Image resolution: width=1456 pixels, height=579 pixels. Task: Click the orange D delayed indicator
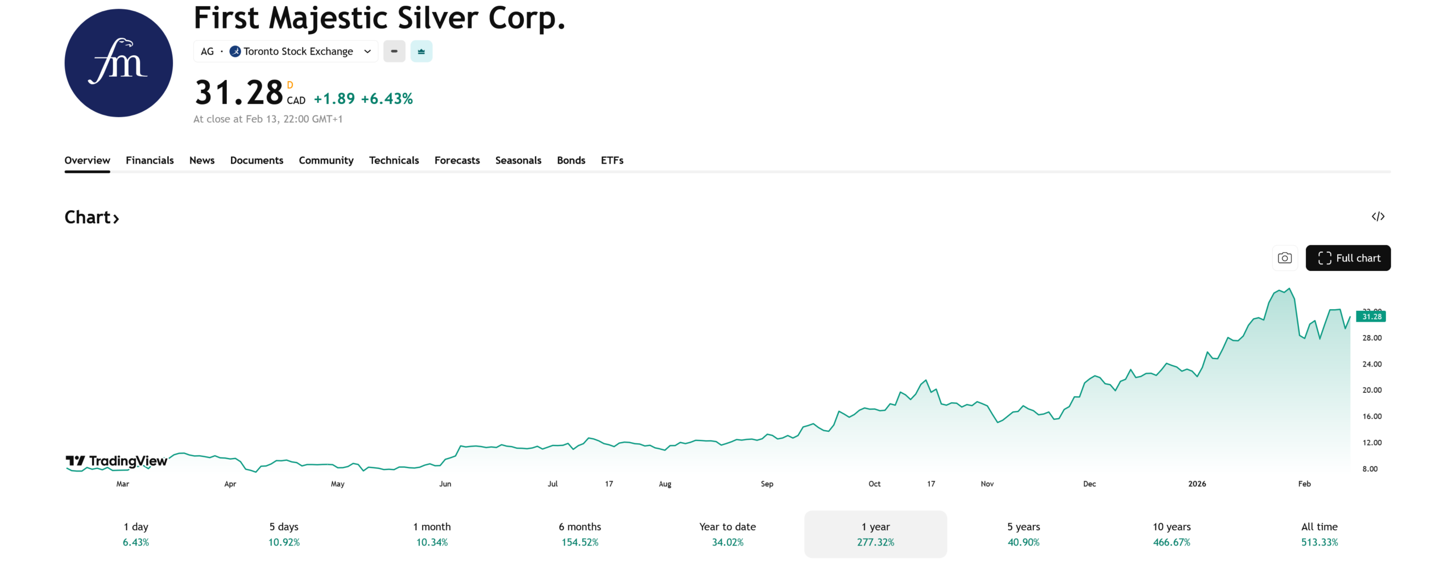pyautogui.click(x=290, y=85)
